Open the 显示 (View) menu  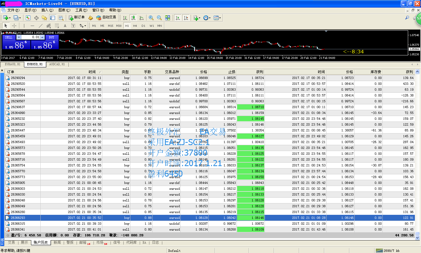click(30, 10)
